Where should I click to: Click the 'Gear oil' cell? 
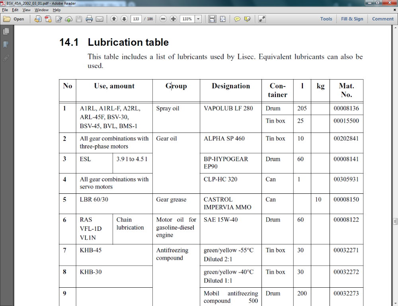click(166, 138)
